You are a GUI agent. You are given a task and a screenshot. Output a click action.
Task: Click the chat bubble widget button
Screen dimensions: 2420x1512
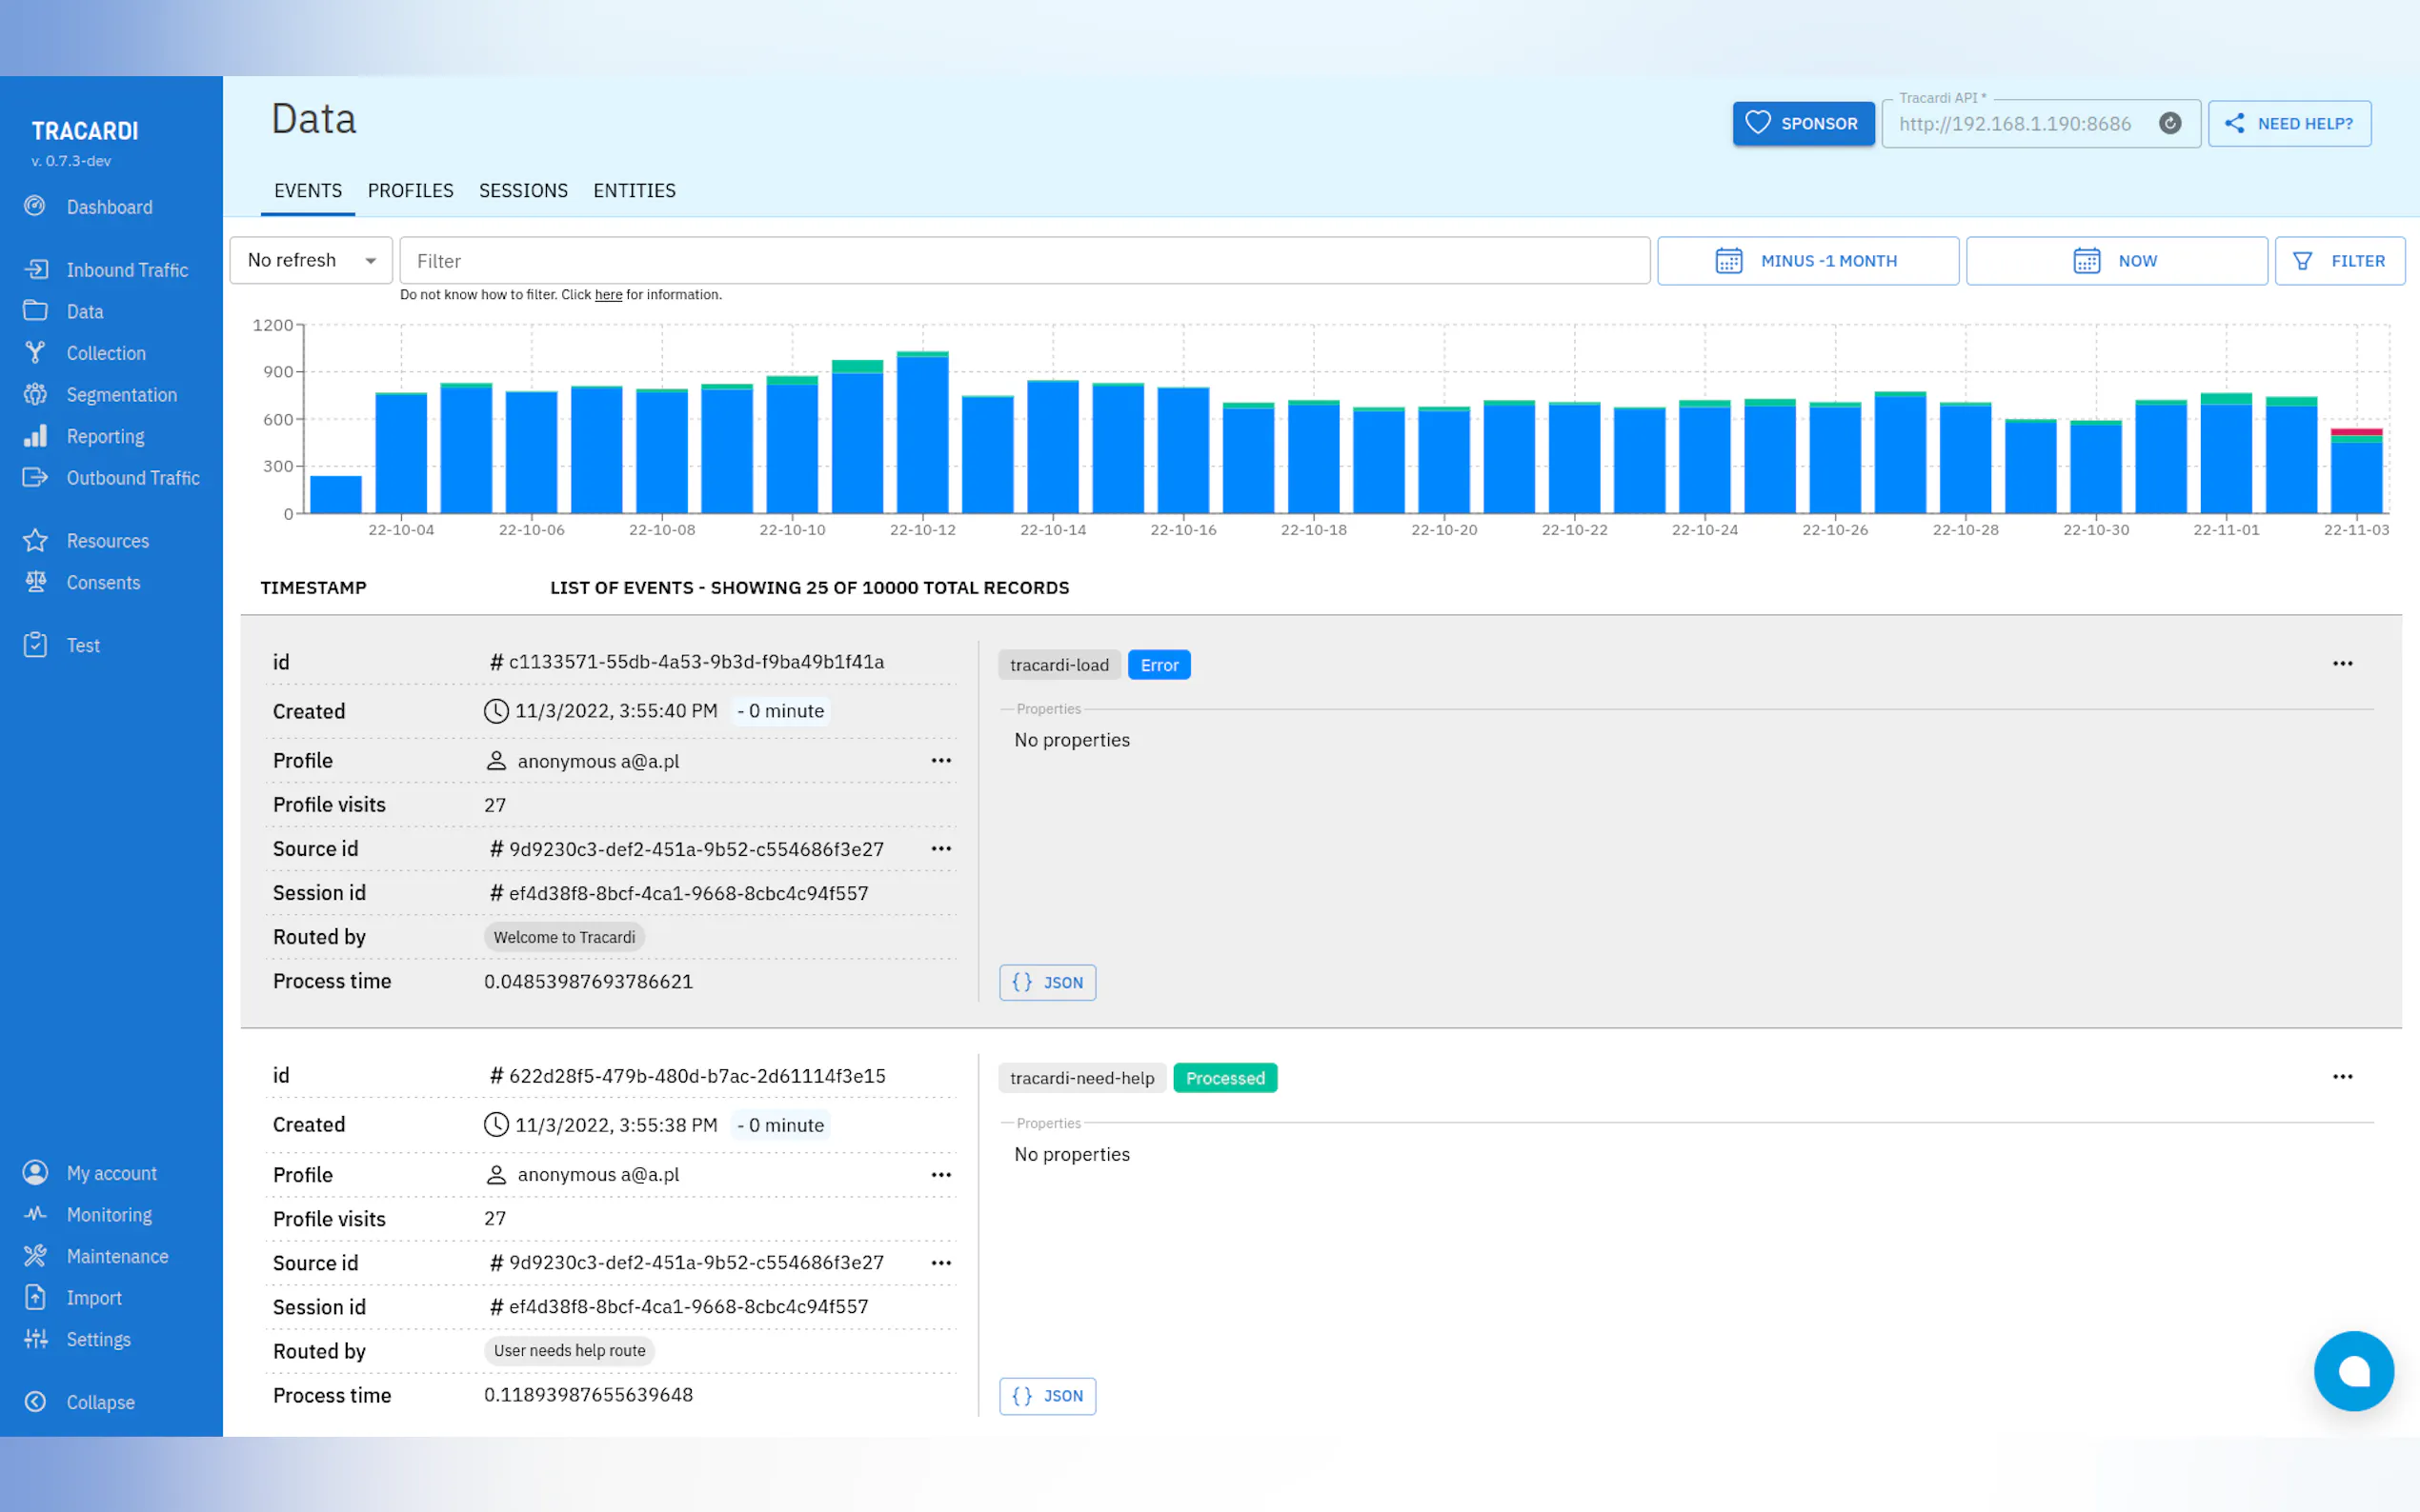2352,1370
